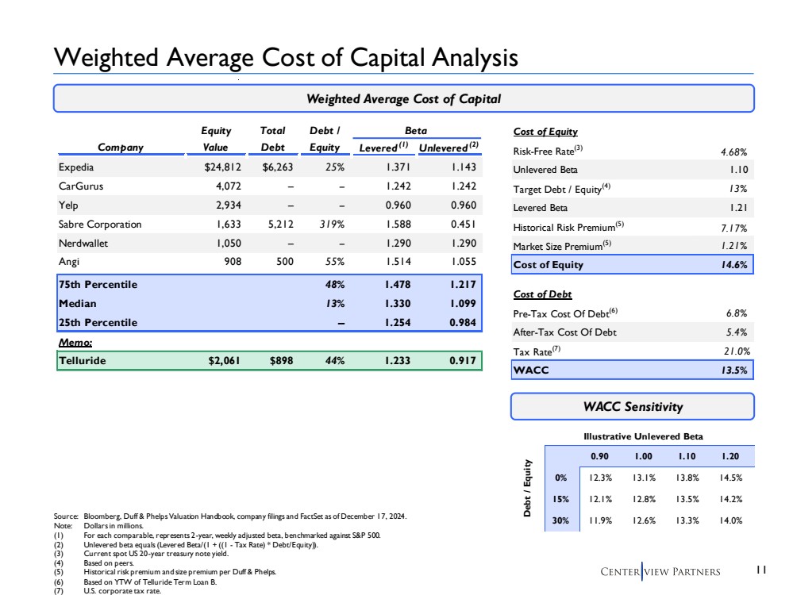Select the slide title heading
Screen dimensions: 793x595
tap(286, 58)
